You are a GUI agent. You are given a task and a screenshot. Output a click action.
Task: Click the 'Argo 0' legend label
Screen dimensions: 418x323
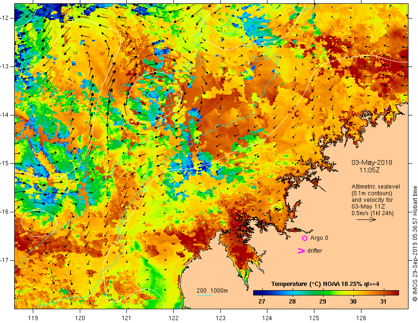319,238
